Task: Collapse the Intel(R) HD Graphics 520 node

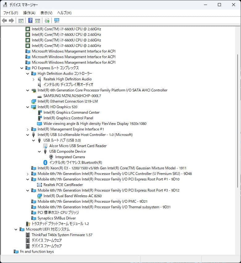Action: 27,107
